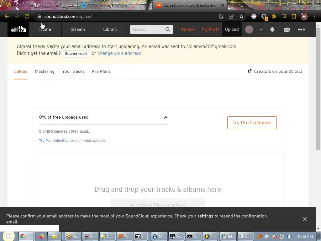Close the SoundCloud upload browser tab
Screen dimensions: 321x241
[223, 5]
